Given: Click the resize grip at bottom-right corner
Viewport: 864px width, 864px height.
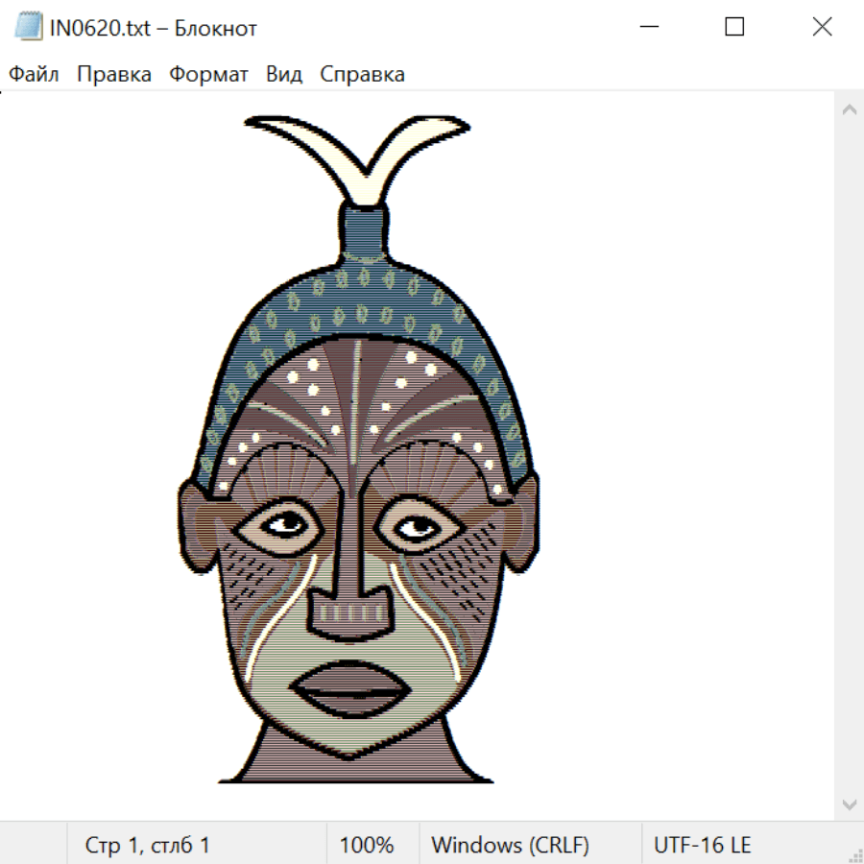Looking at the screenshot, I should point(855,855).
